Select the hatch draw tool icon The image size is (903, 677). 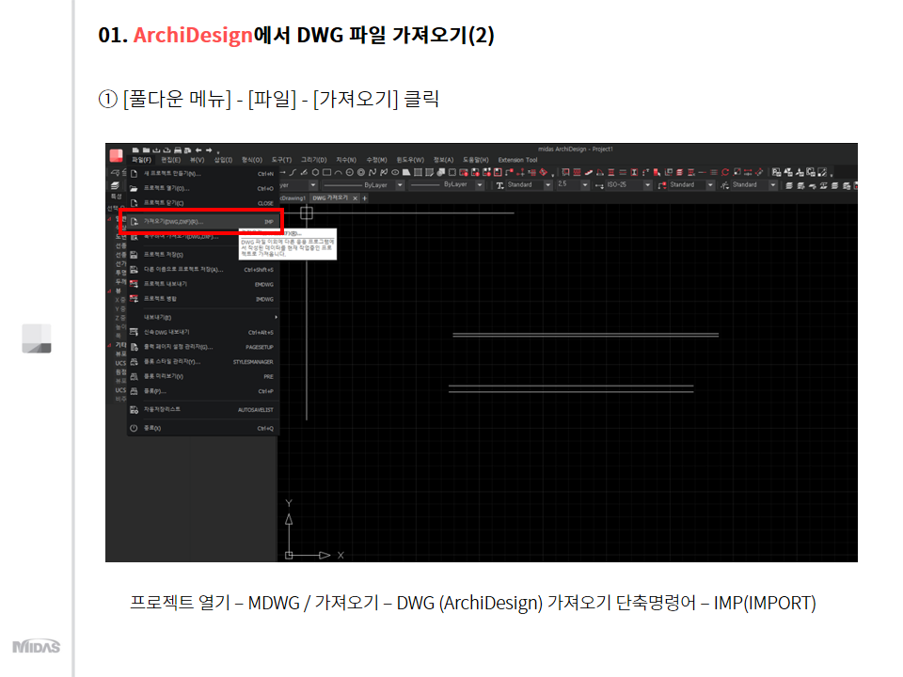(x=418, y=172)
